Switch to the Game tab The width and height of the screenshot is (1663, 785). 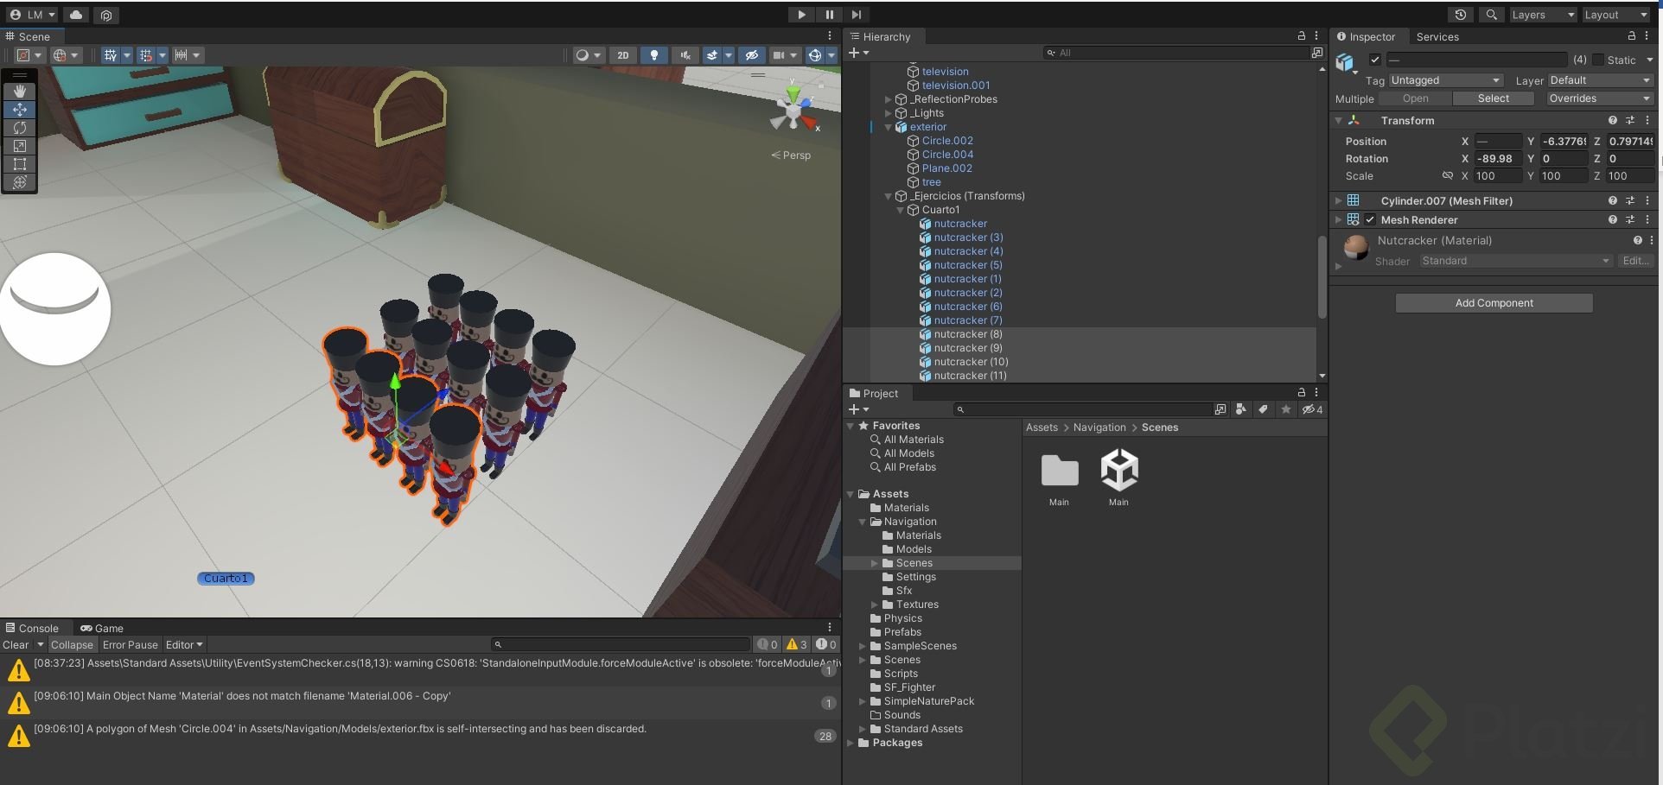102,628
